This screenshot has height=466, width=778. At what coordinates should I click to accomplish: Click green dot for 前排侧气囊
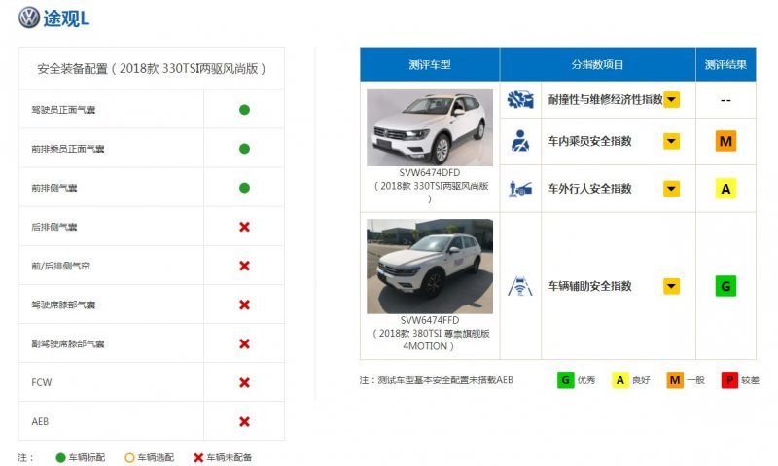tap(244, 188)
